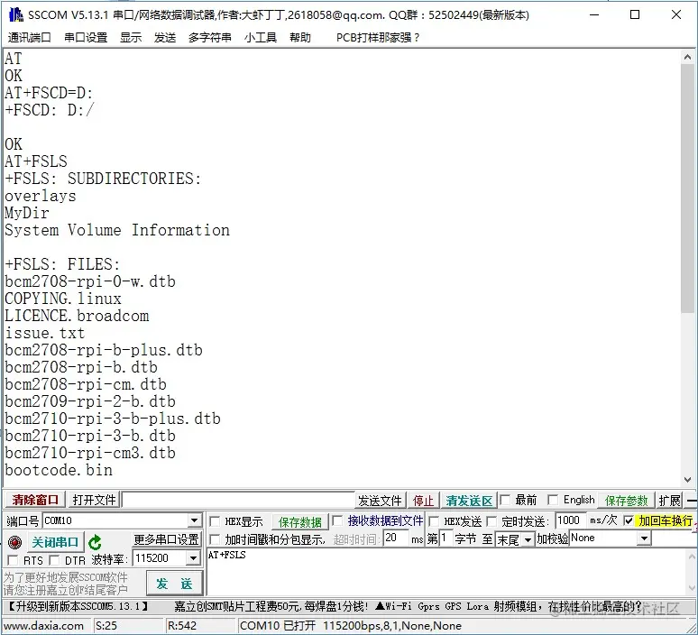Toggle the HEX显示 checkbox
Screen dimensions: 698x635
[215, 521]
